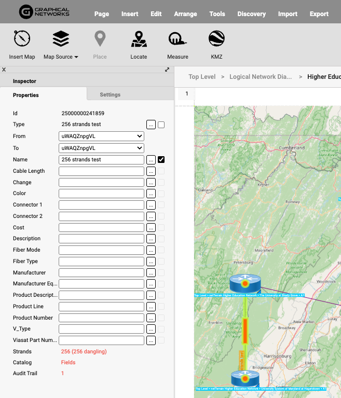The height and width of the screenshot is (398, 341).
Task: Select the Measure tool icon
Action: 178,39
